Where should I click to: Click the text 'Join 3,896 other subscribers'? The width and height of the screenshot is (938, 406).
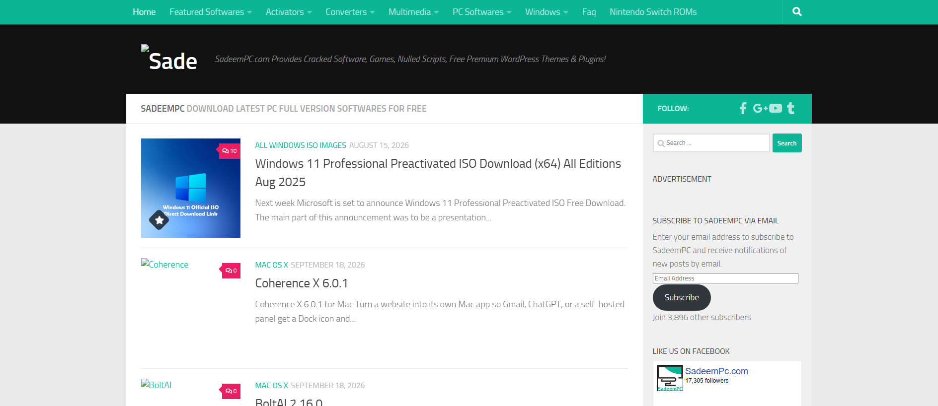tap(702, 318)
